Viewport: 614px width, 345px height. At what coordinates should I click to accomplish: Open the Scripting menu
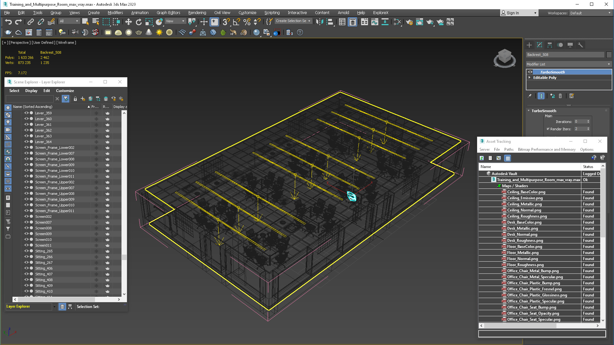coord(272,13)
